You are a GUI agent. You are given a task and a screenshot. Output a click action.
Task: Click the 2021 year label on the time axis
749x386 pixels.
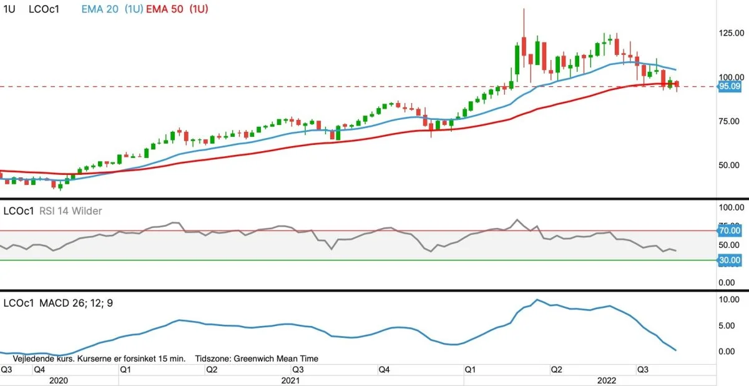click(x=290, y=380)
